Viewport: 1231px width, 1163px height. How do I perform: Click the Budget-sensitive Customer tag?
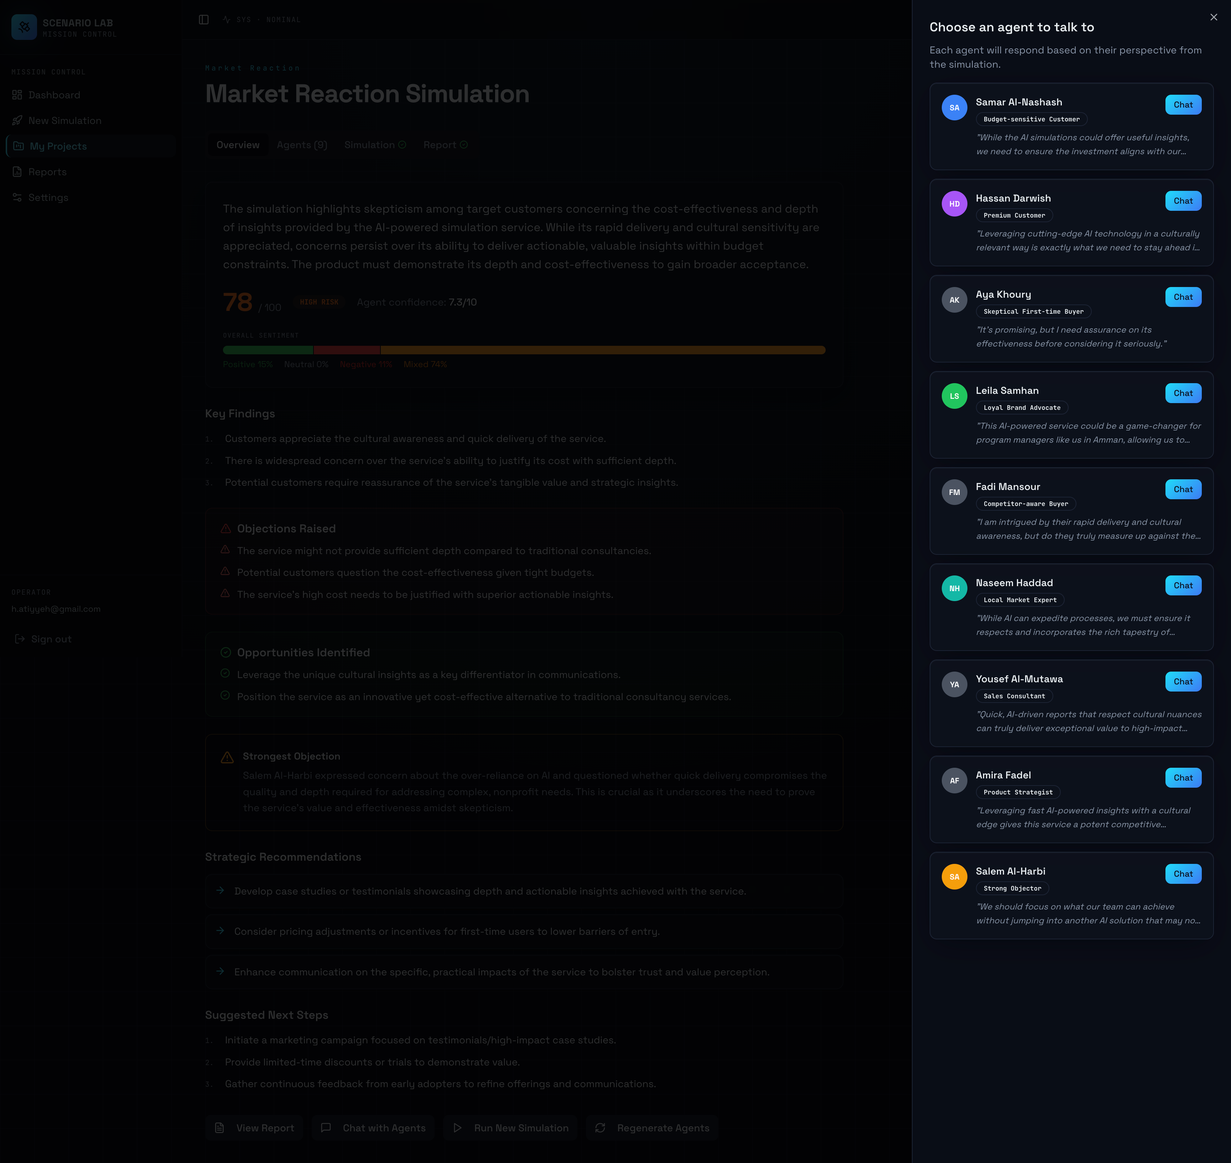click(1032, 120)
